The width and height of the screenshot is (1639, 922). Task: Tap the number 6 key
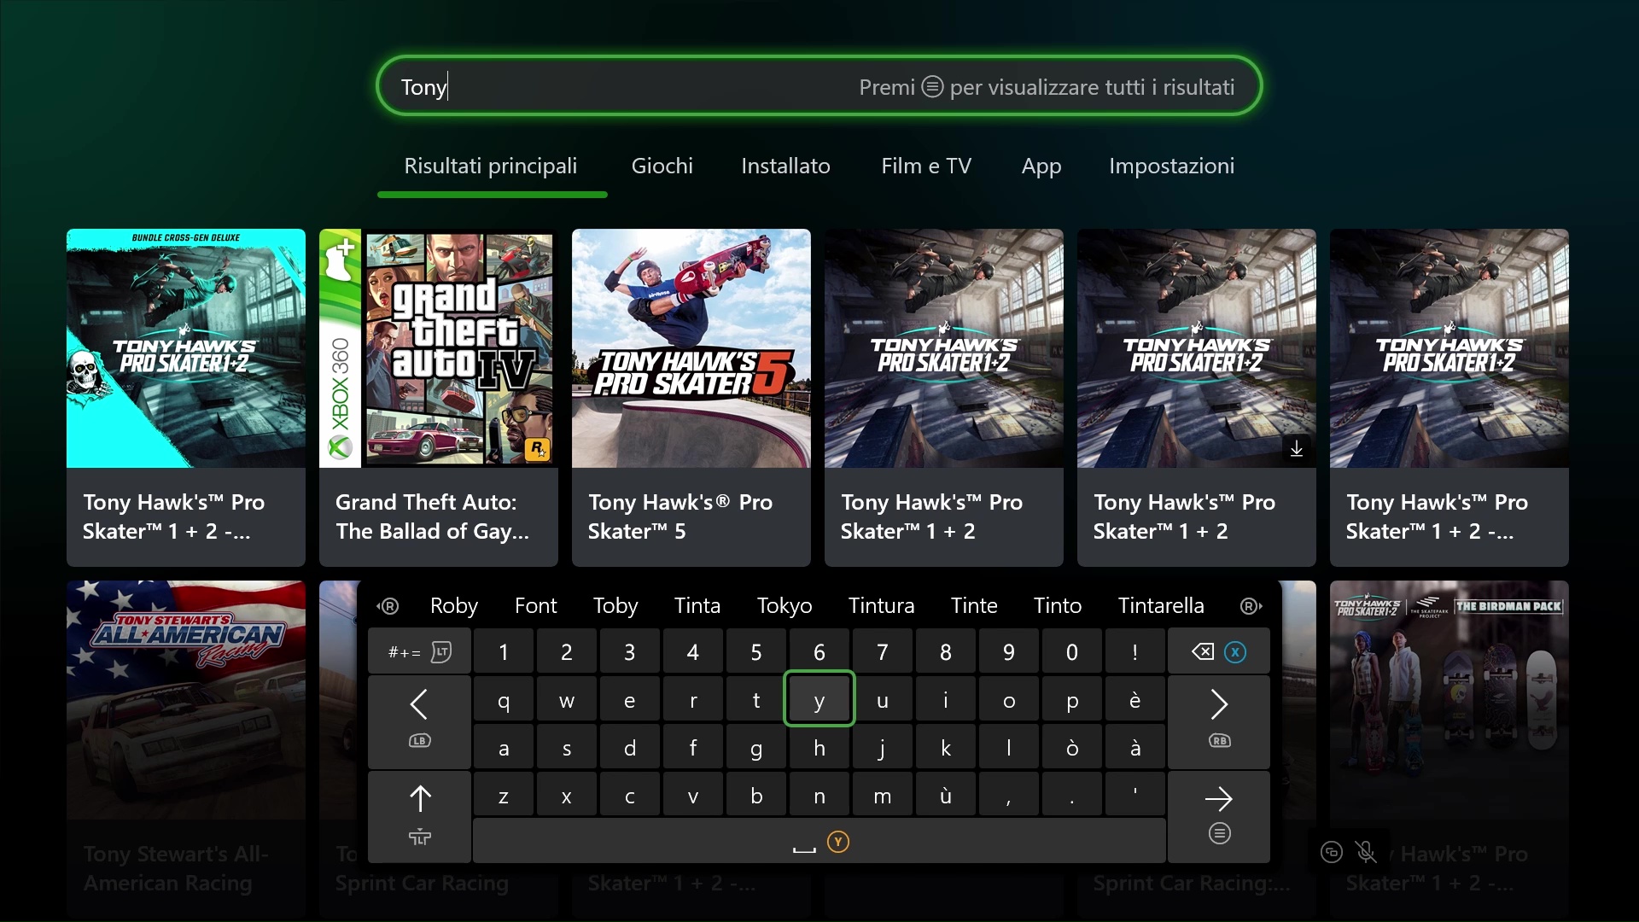pyautogui.click(x=819, y=652)
